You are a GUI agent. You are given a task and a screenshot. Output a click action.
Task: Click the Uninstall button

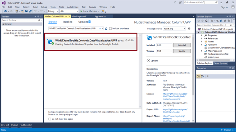coord(182,45)
